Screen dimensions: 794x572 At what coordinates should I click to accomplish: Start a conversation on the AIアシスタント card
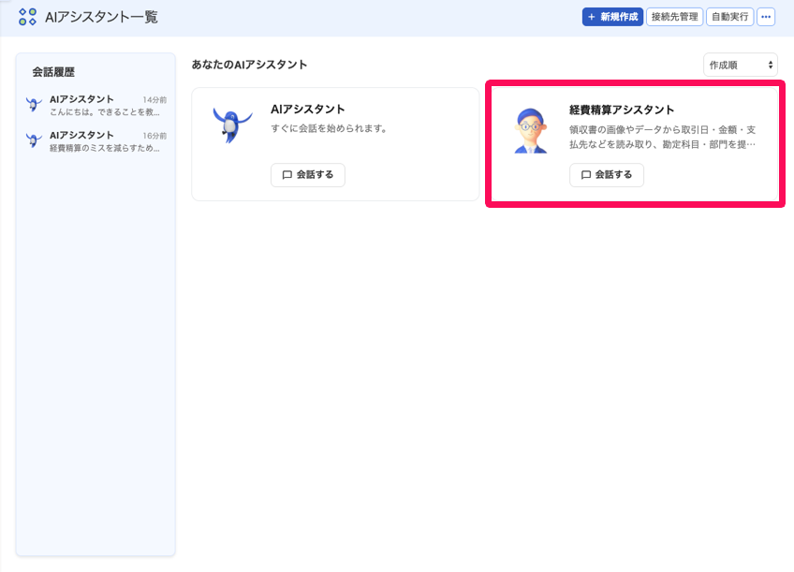click(x=308, y=175)
